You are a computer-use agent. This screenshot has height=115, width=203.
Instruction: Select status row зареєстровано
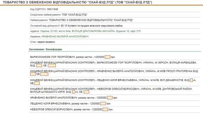tap(115, 42)
